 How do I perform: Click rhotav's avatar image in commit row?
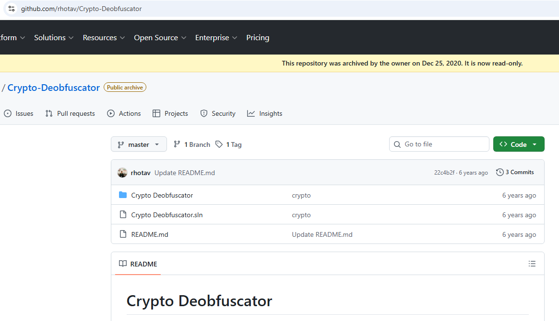tap(122, 173)
